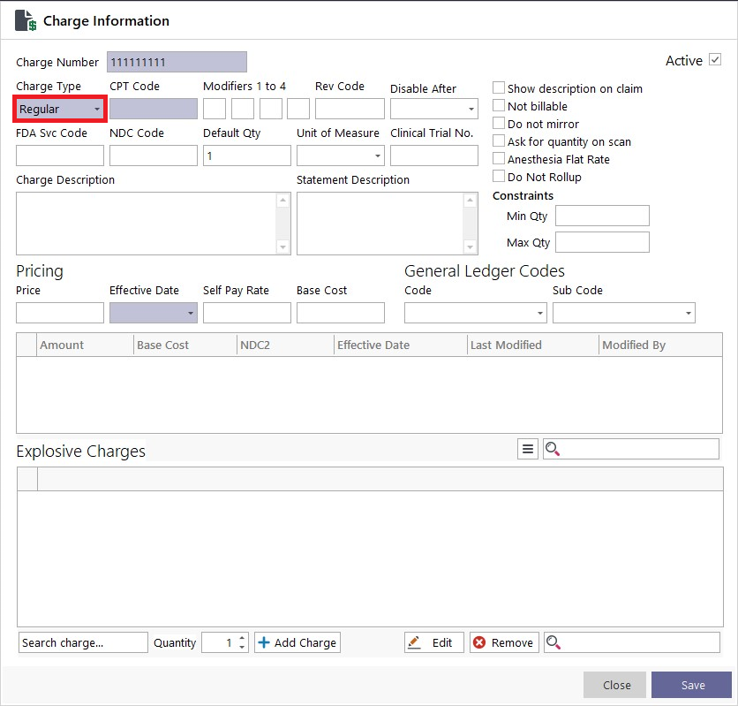Click the Search charge... field
Image resolution: width=738 pixels, height=706 pixels.
coord(83,642)
